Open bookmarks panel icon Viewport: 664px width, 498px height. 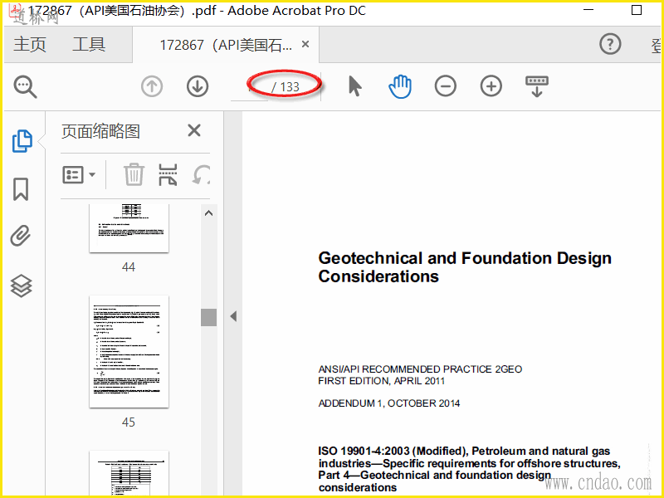pos(21,189)
